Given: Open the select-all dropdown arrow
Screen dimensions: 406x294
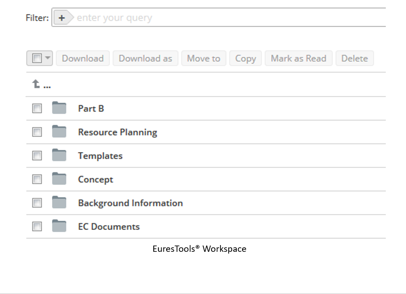Looking at the screenshot, I should [x=48, y=58].
